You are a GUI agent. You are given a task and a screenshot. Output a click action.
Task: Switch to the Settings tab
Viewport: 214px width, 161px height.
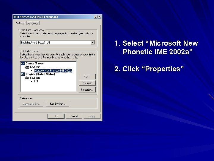(20, 23)
